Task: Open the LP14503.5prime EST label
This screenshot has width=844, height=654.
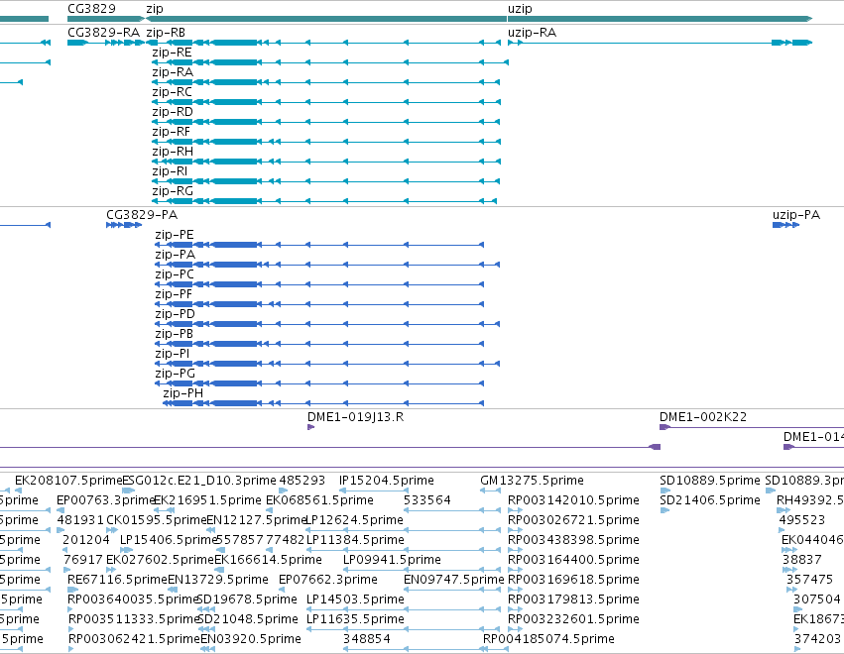Action: coord(355,599)
